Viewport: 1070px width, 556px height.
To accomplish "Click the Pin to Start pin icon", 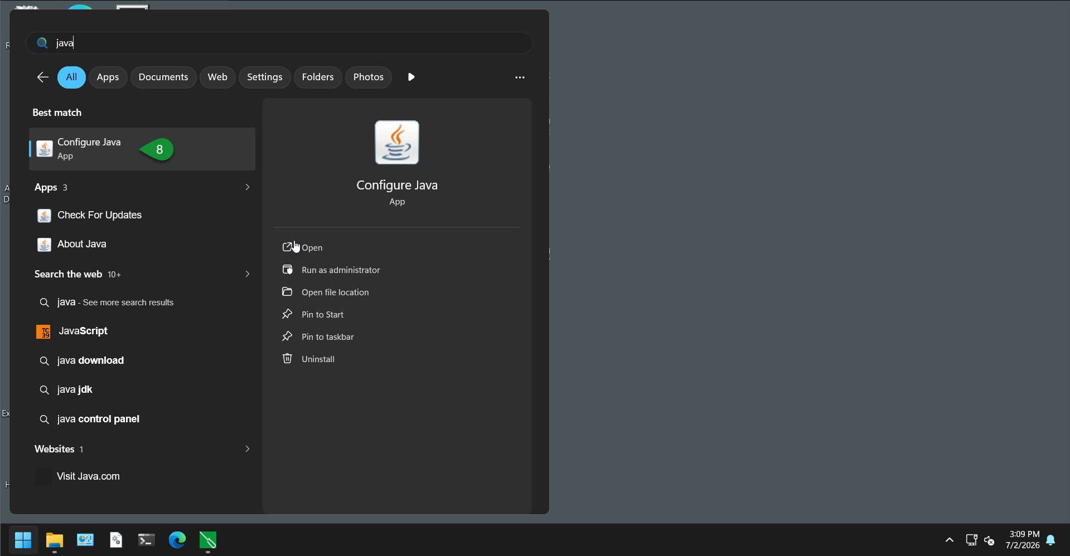I will coord(287,314).
